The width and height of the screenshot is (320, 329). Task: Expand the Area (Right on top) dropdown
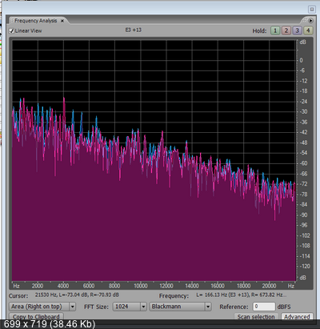[72, 307]
